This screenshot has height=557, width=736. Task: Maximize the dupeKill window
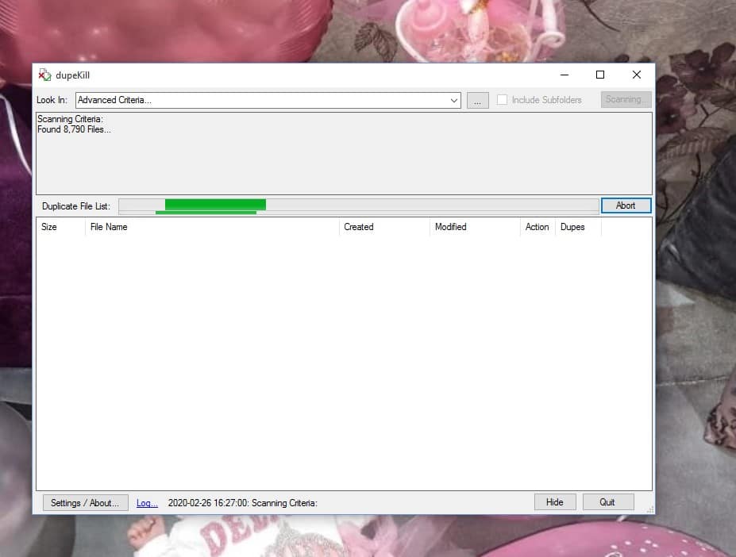tap(600, 75)
